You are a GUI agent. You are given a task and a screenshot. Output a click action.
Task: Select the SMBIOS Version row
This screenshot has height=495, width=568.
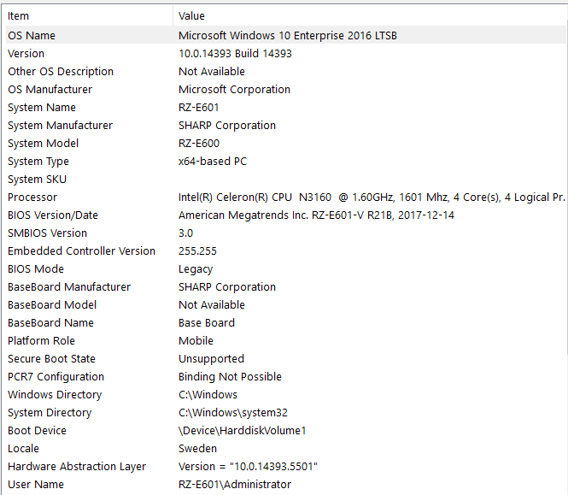pos(48,233)
